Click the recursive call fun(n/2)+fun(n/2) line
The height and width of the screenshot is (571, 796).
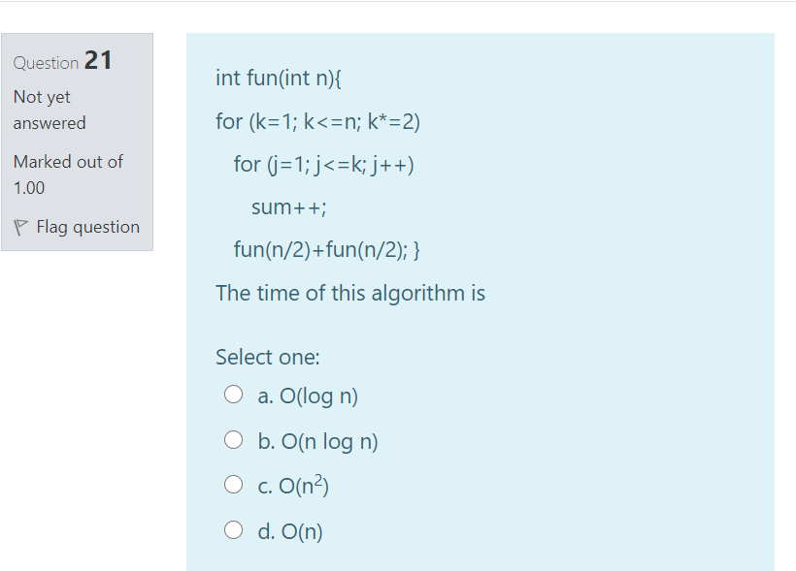coord(327,250)
